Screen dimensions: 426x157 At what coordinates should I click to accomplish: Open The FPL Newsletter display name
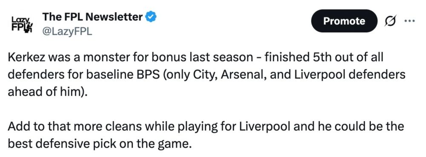92,17
